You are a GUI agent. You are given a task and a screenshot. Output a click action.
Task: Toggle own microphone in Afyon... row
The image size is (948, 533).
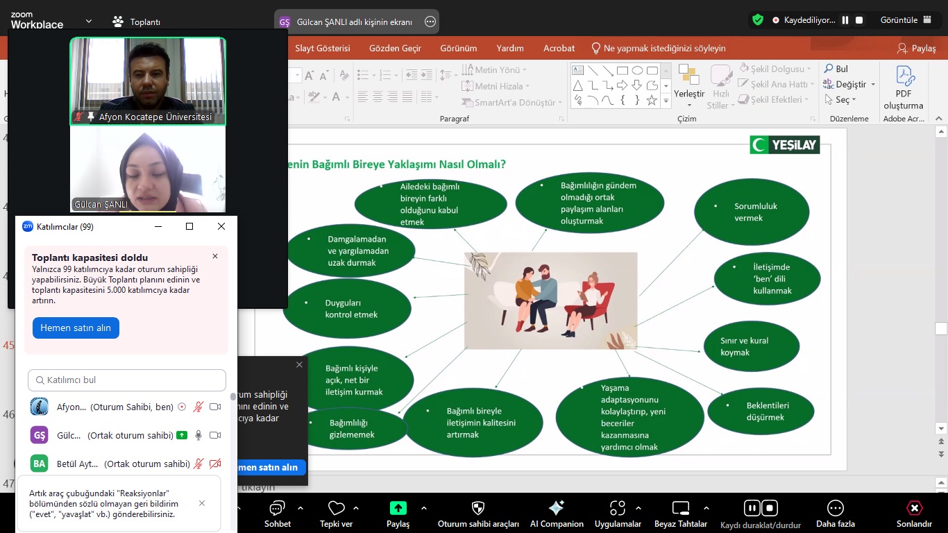click(198, 407)
